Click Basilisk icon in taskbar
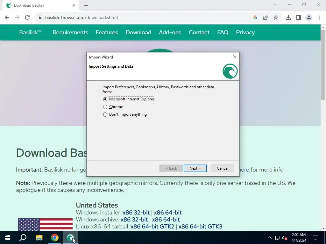Screen dimensions: 326x244 (70, 238)
